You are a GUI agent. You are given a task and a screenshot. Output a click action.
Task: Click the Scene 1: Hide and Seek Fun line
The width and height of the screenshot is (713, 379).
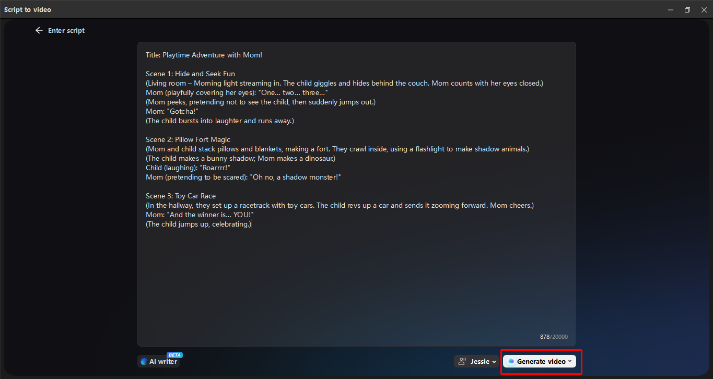pyautogui.click(x=191, y=74)
